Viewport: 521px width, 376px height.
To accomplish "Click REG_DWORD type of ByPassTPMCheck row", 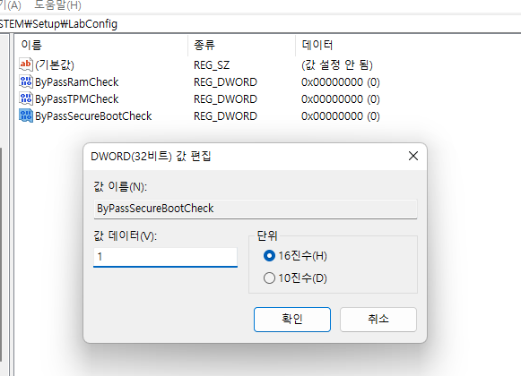I will point(225,98).
